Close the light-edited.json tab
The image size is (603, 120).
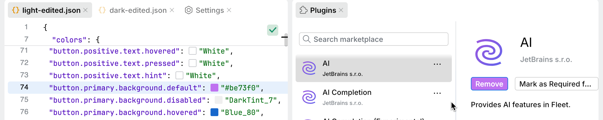86,10
